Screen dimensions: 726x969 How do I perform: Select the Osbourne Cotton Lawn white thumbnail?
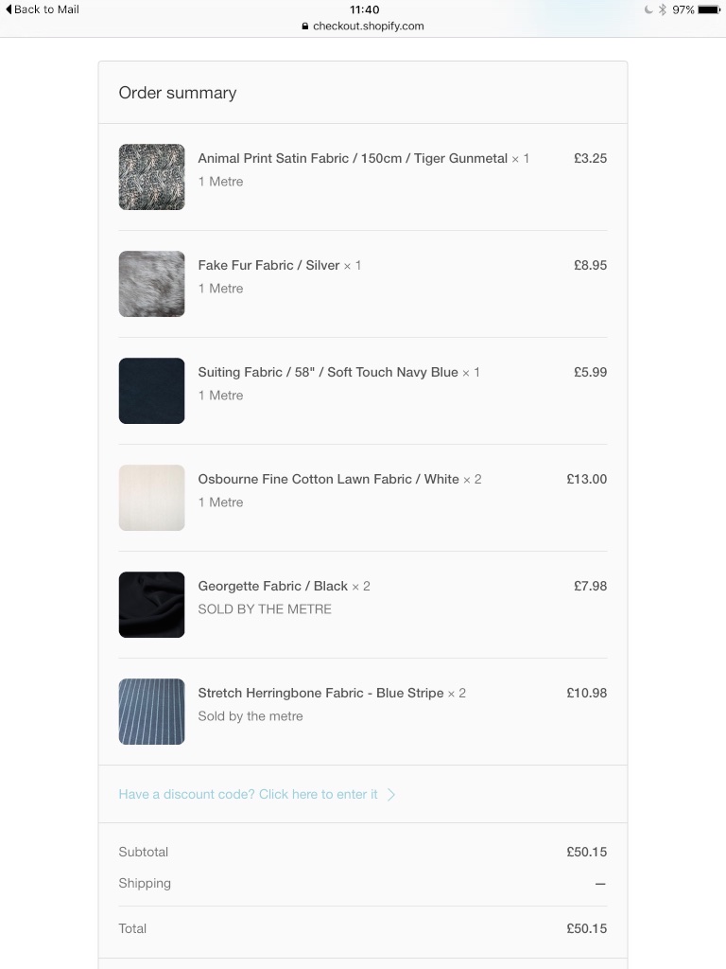pos(151,498)
